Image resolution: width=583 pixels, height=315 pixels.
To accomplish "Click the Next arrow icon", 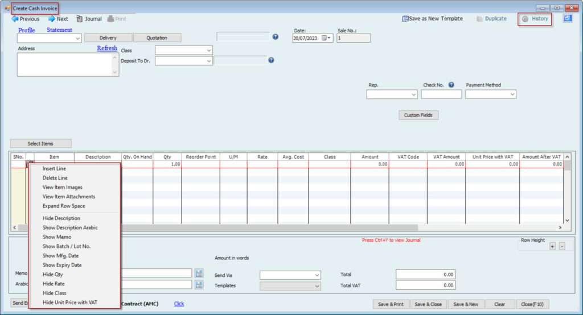I will coord(51,19).
